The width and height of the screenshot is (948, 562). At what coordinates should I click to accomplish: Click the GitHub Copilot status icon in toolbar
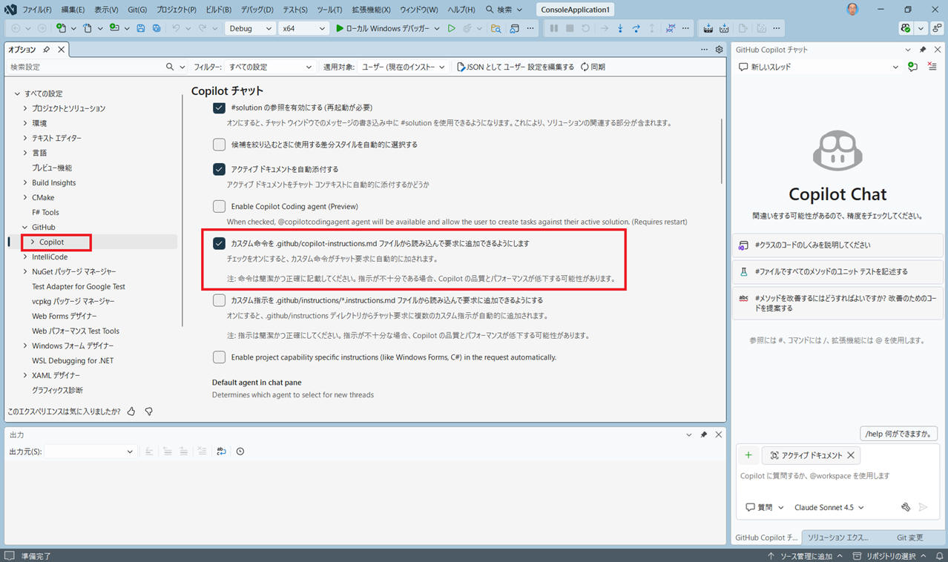904,28
